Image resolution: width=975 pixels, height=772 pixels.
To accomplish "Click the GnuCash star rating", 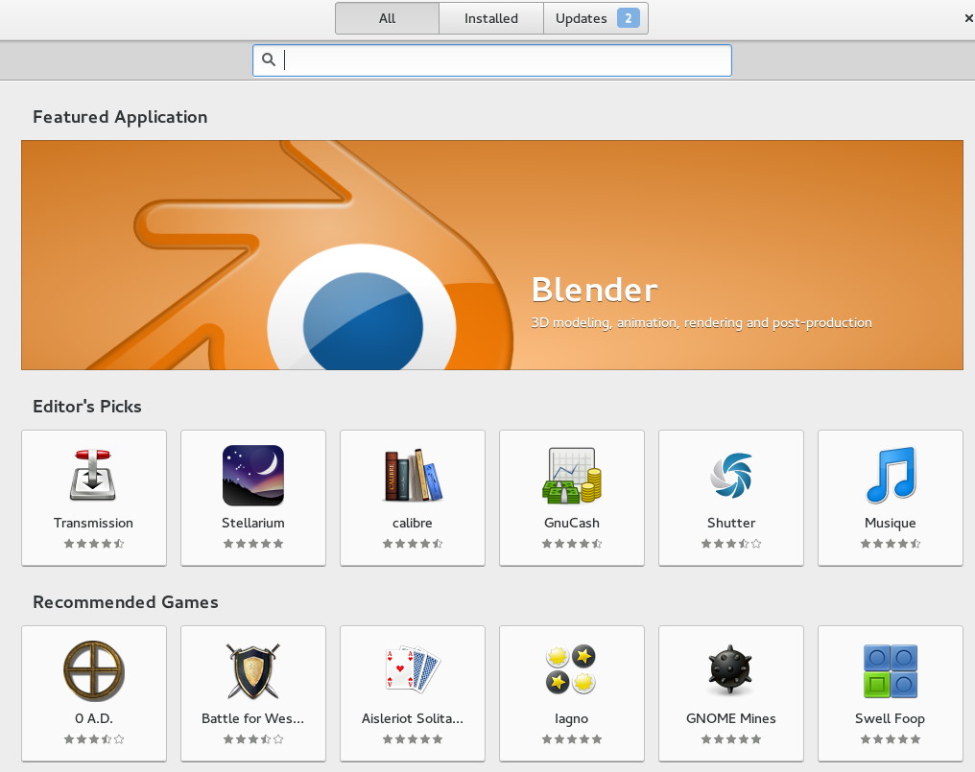I will [x=571, y=544].
